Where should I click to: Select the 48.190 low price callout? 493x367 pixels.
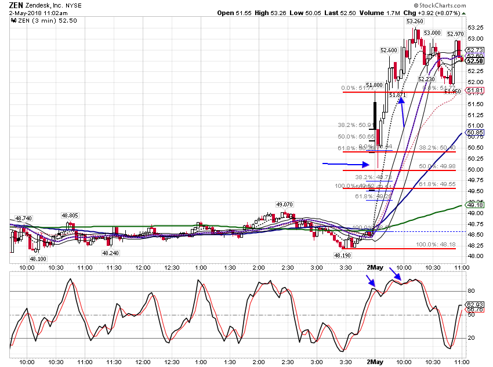pyautogui.click(x=342, y=256)
